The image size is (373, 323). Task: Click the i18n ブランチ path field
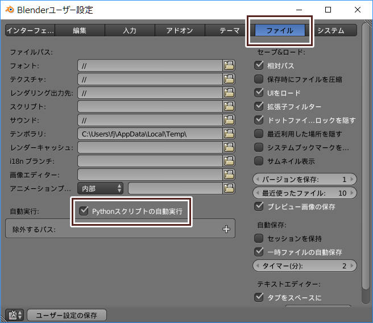(x=150, y=161)
